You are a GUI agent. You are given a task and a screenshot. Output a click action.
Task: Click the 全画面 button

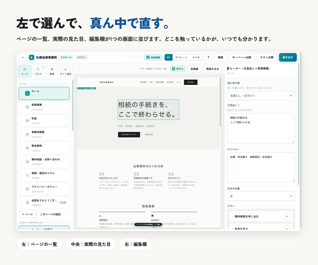(194, 69)
